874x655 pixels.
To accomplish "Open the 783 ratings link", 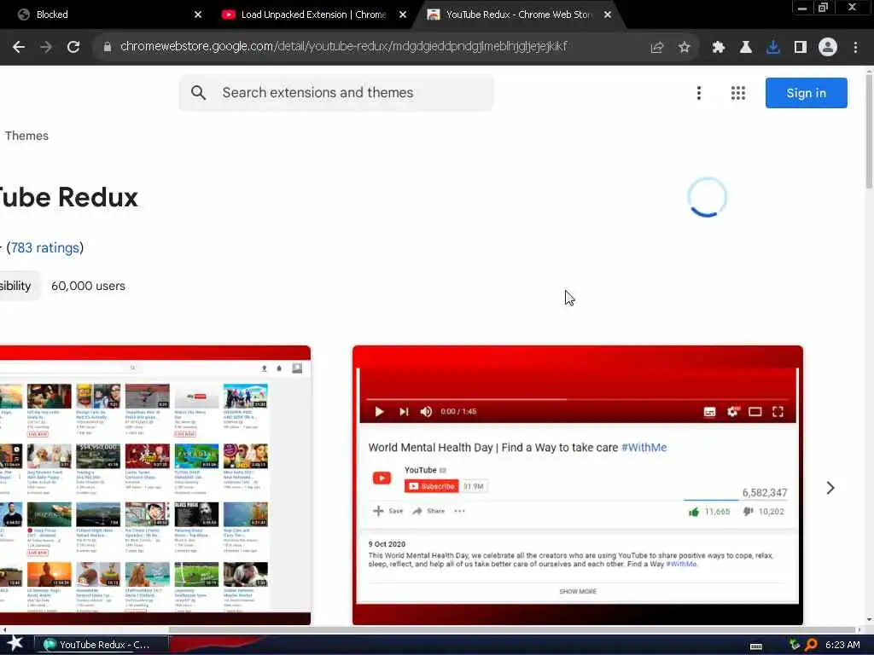I will [x=45, y=248].
